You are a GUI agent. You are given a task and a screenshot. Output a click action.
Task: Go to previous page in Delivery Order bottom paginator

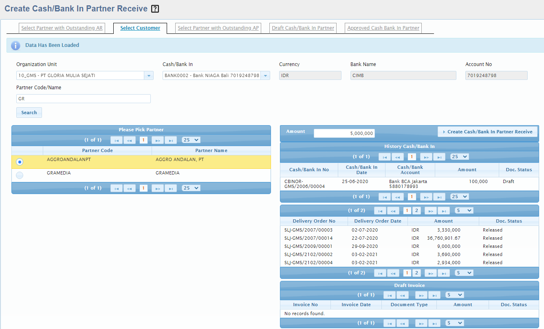coord(393,273)
